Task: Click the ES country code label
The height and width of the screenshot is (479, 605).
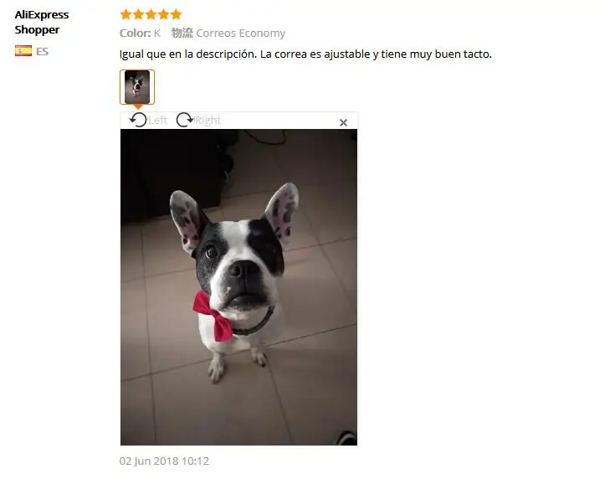Action: click(42, 51)
